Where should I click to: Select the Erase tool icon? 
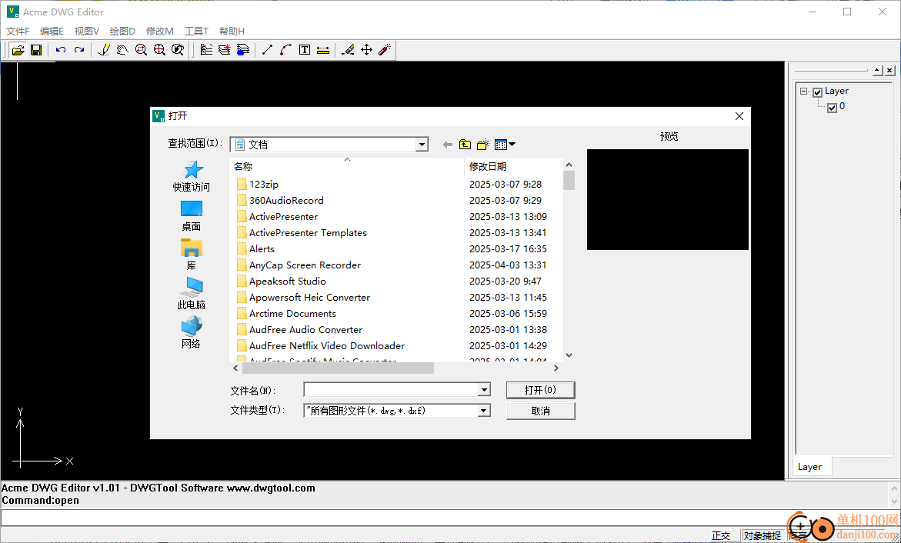(x=348, y=50)
